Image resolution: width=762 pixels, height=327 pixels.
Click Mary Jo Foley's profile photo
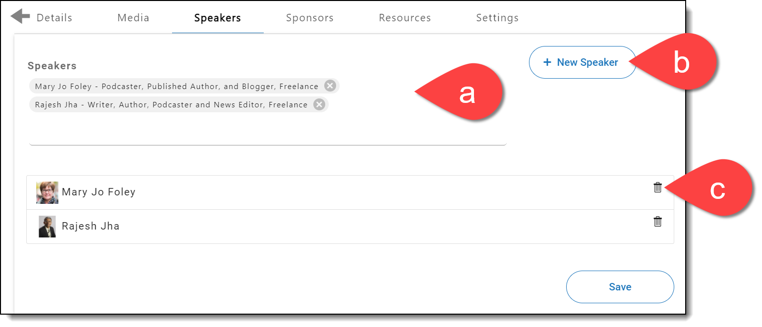click(47, 192)
